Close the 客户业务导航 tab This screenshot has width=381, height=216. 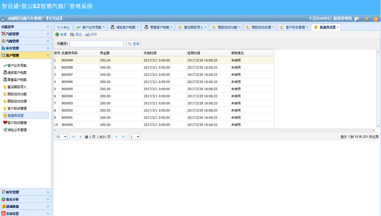(x=104, y=27)
